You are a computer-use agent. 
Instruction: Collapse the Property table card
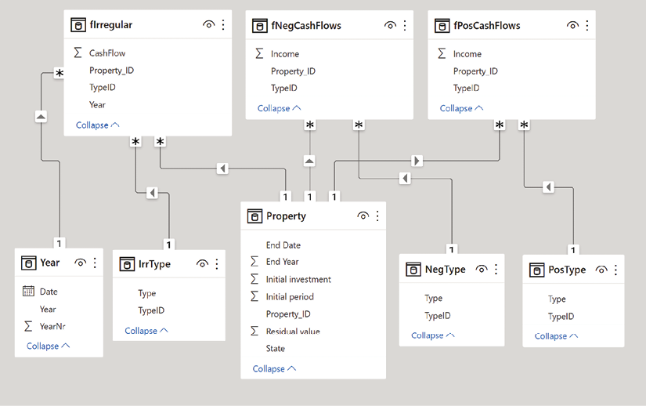click(274, 368)
